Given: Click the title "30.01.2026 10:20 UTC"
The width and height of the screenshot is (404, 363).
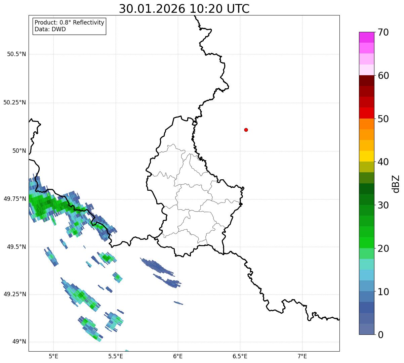Looking at the screenshot, I should (x=184, y=9).
